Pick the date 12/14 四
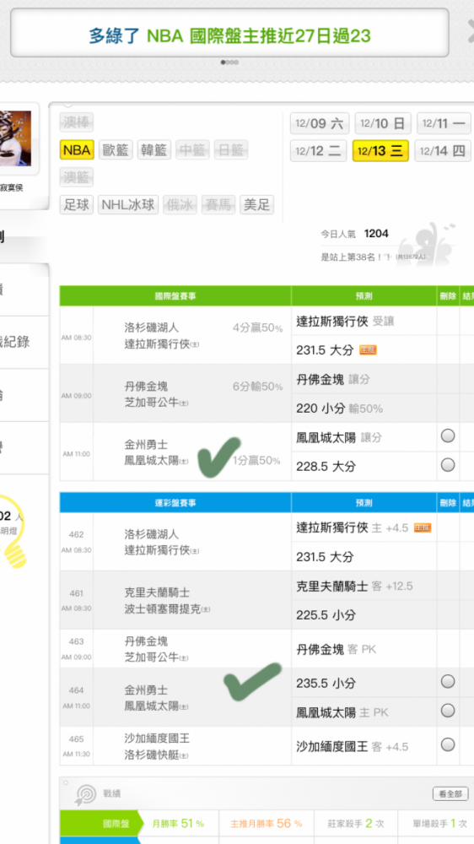The width and height of the screenshot is (474, 844). click(443, 151)
